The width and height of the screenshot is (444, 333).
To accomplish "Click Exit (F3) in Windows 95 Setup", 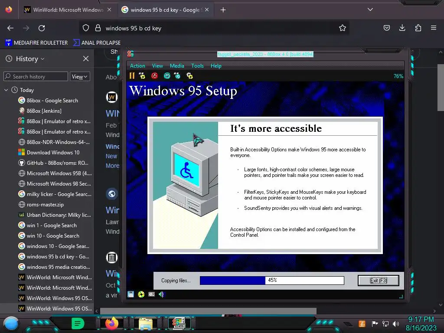I will (x=378, y=281).
